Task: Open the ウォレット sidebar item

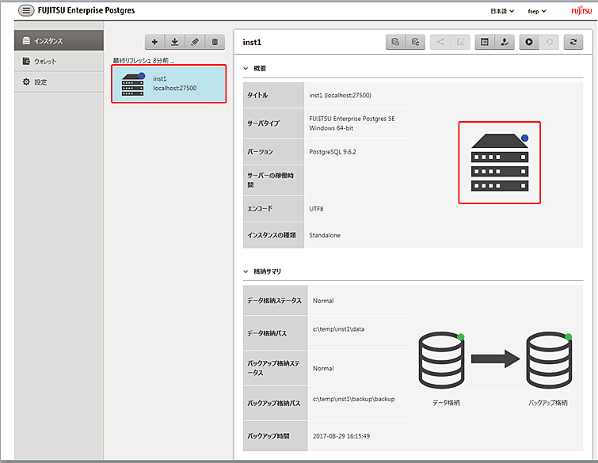Action: (x=59, y=61)
